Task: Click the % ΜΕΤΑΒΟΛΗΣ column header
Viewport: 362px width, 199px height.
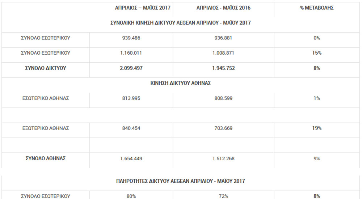Action: (317, 8)
